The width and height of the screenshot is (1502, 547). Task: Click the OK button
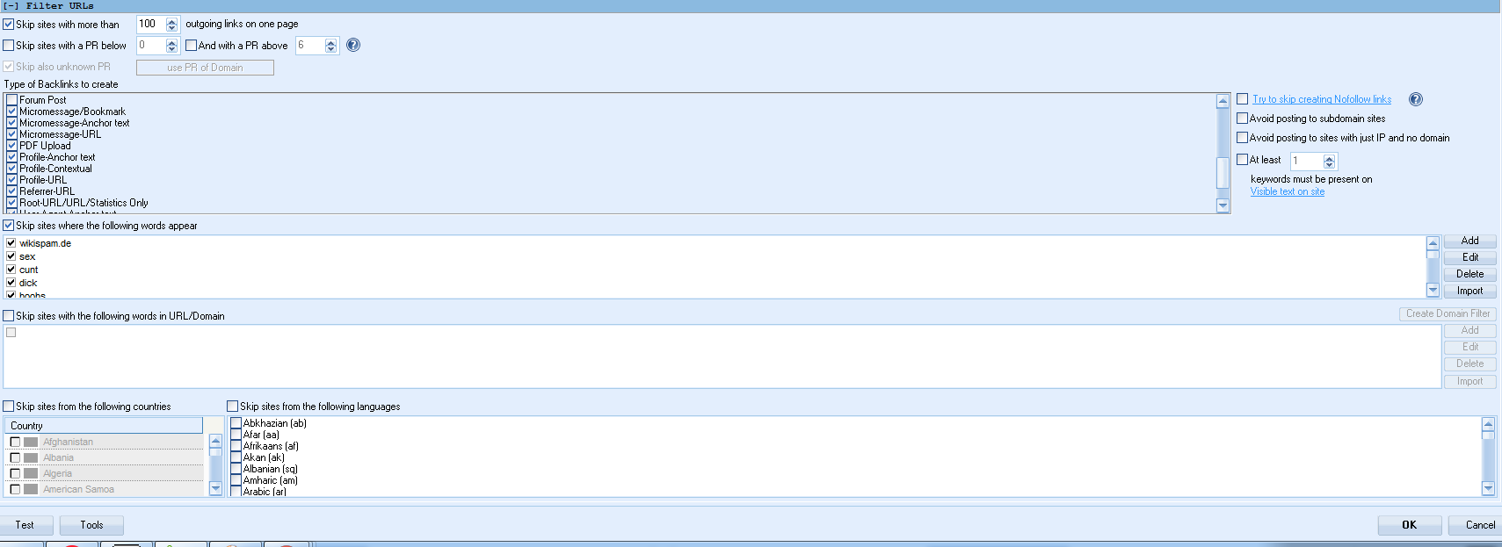pos(1410,525)
